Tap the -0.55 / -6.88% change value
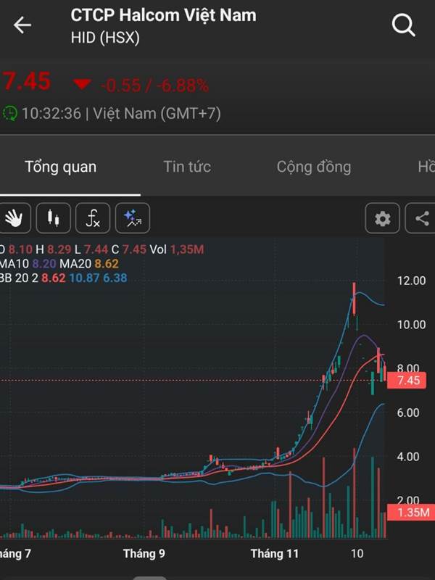This screenshot has height=580, width=435. pyautogui.click(x=154, y=86)
